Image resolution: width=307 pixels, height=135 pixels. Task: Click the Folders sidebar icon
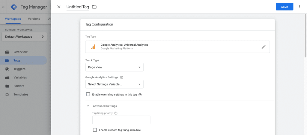7,86
